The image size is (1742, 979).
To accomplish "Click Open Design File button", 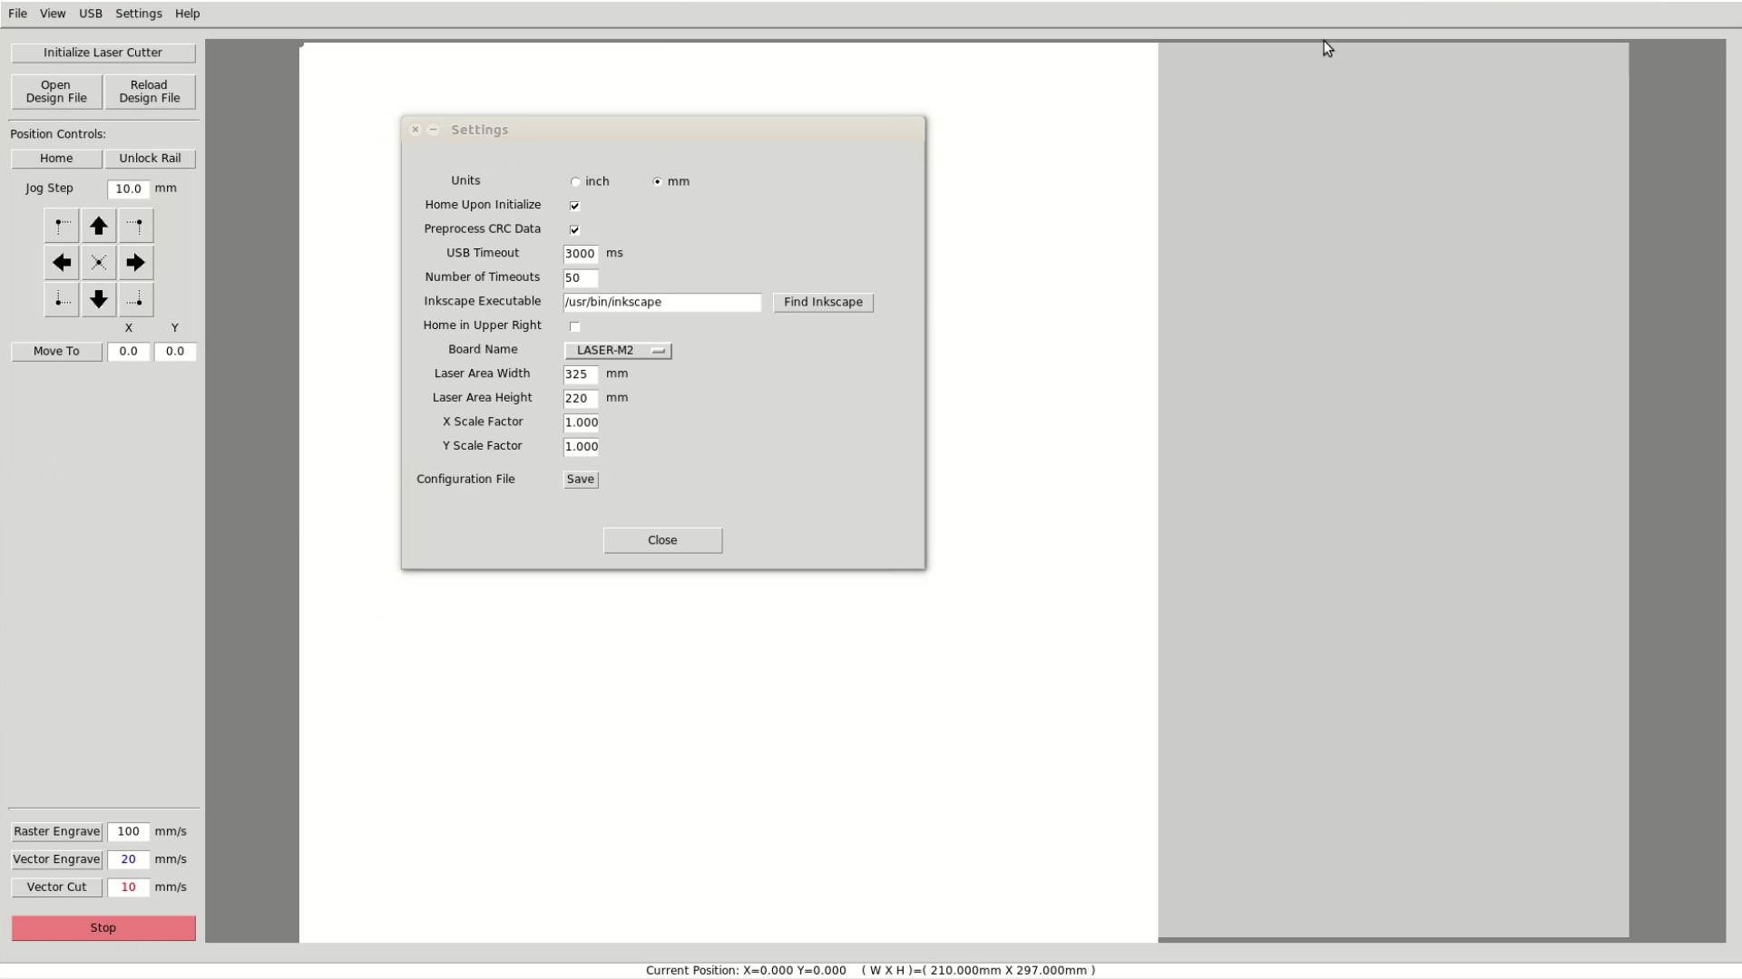I will coord(56,92).
